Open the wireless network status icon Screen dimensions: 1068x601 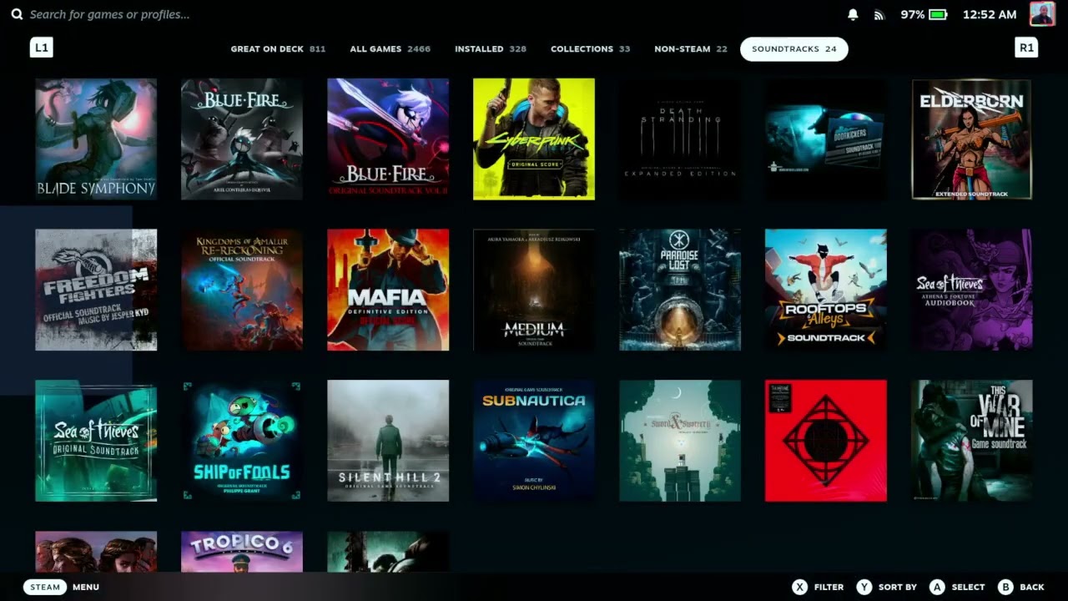[x=879, y=14]
